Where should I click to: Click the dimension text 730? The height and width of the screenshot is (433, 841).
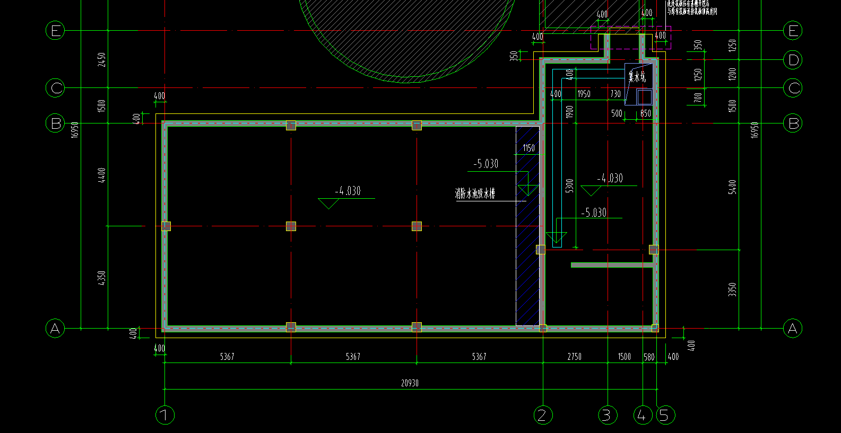(615, 94)
